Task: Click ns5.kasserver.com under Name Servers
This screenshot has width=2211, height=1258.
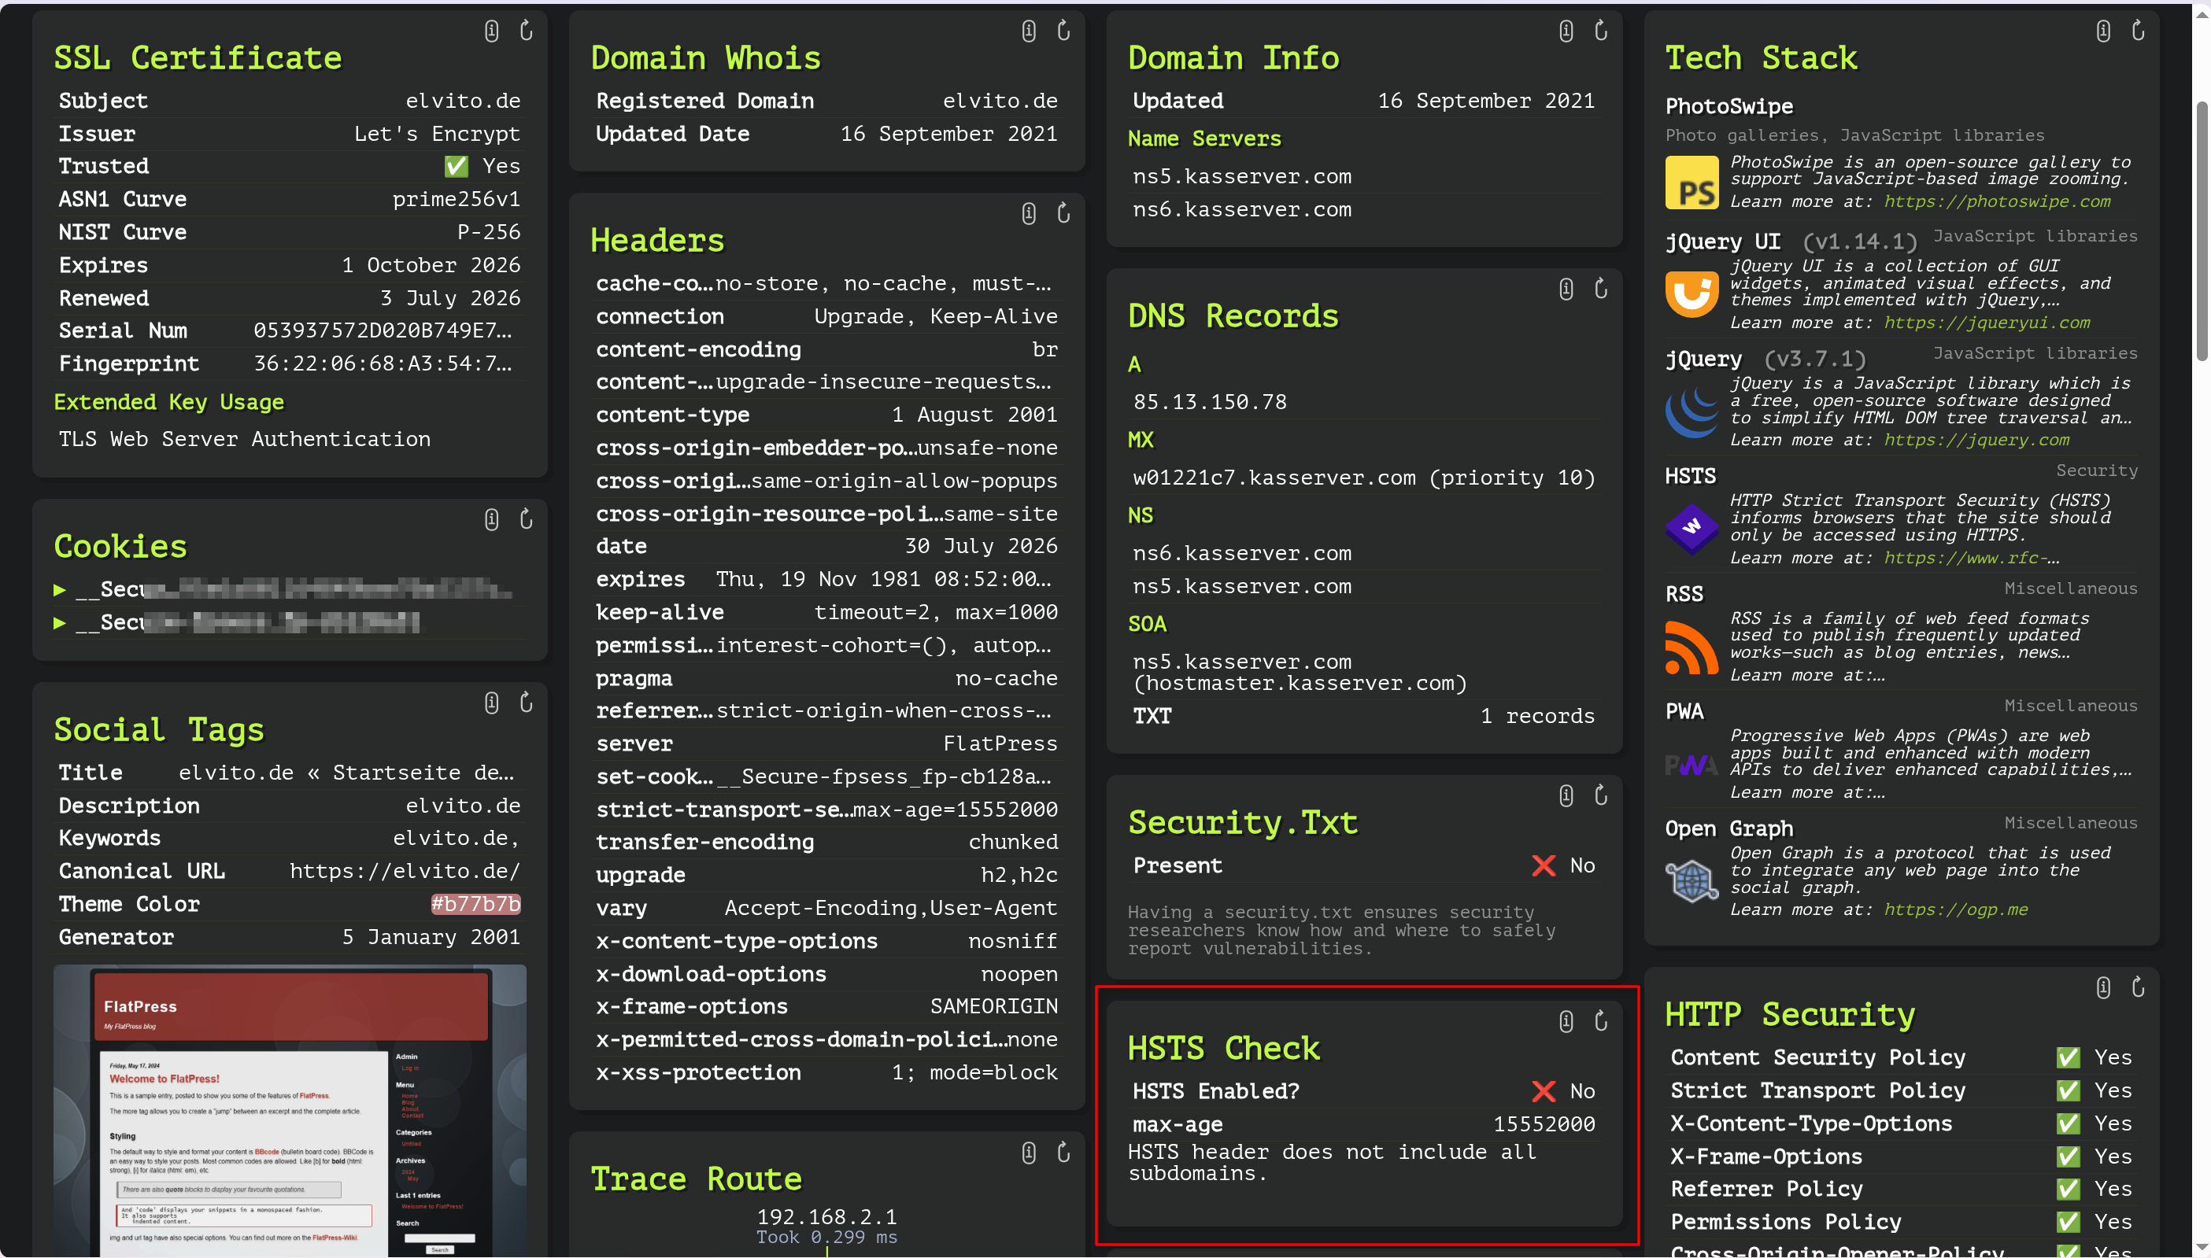Action: click(1243, 177)
